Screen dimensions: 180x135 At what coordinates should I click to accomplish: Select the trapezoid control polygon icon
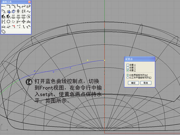pos(8,26)
